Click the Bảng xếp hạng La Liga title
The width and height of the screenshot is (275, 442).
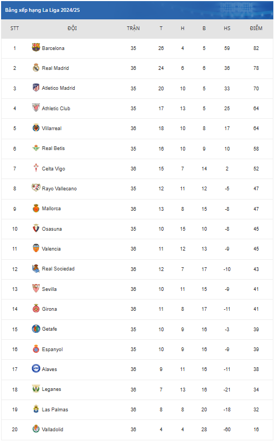point(43,10)
